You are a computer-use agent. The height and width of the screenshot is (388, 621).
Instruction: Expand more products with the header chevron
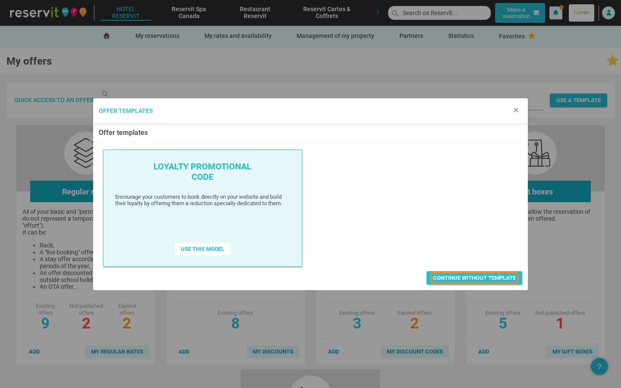click(377, 13)
